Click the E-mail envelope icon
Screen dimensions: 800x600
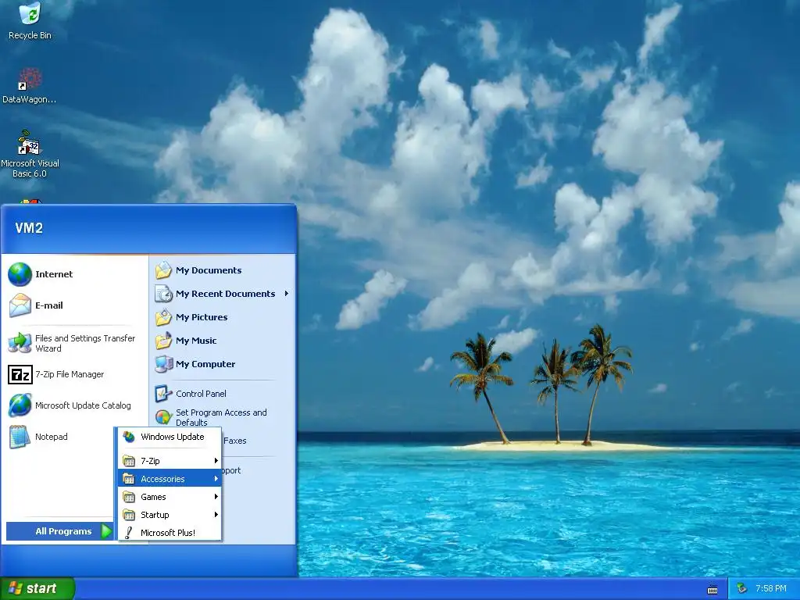pyautogui.click(x=20, y=305)
